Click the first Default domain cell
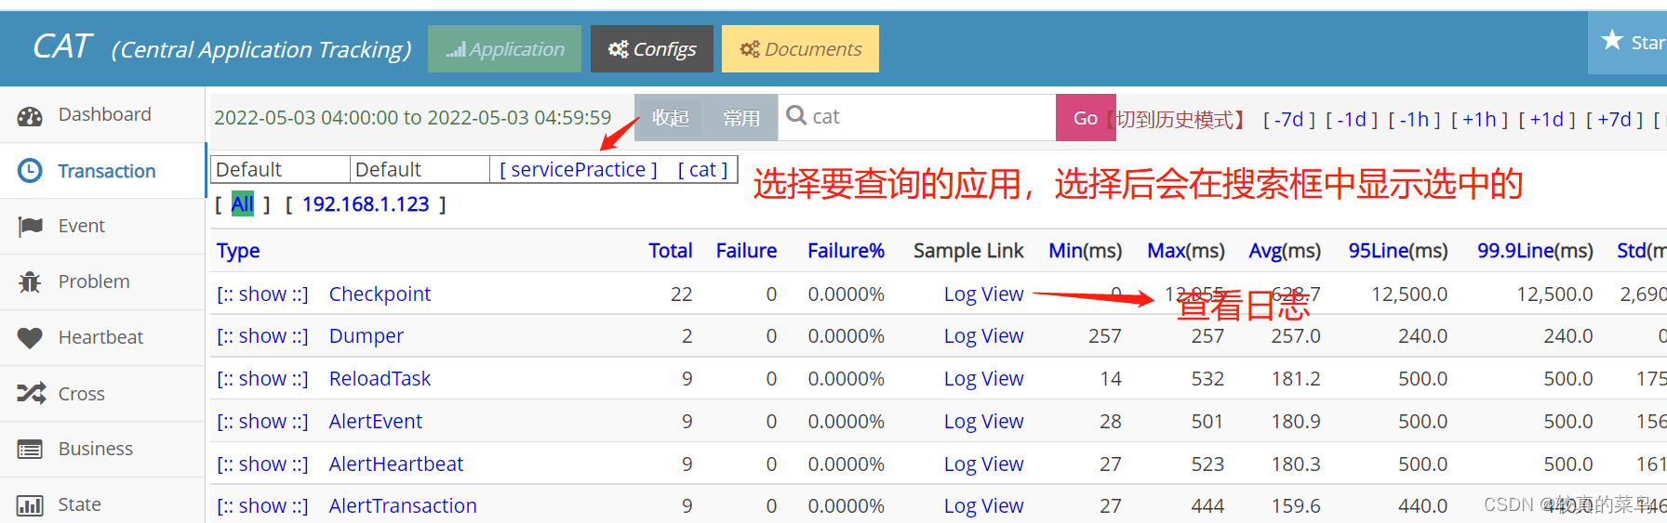This screenshot has height=523, width=1667. (x=280, y=170)
